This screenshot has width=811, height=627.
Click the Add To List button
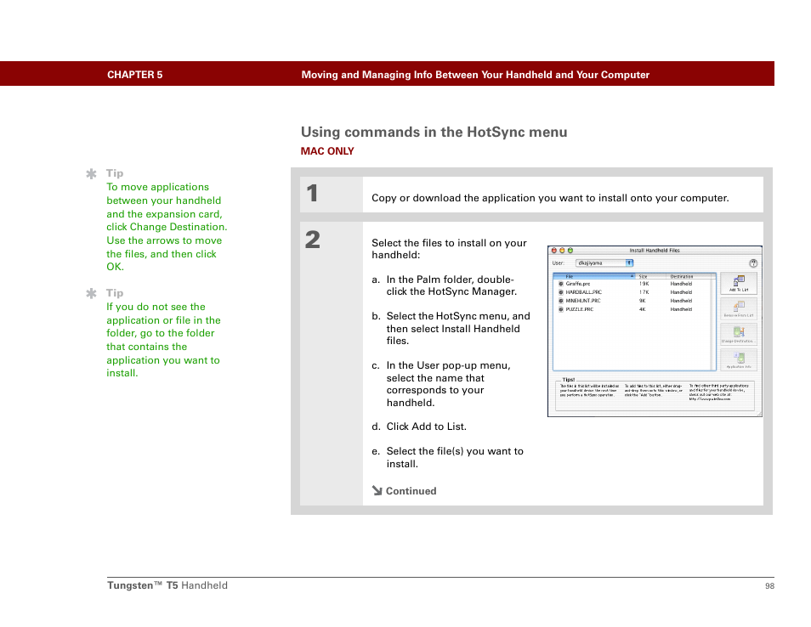click(x=739, y=283)
